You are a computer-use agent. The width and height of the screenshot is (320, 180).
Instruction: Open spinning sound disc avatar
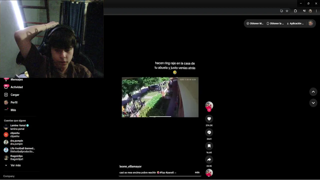209,173
